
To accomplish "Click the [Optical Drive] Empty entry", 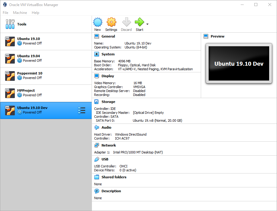I will tap(148, 113).
